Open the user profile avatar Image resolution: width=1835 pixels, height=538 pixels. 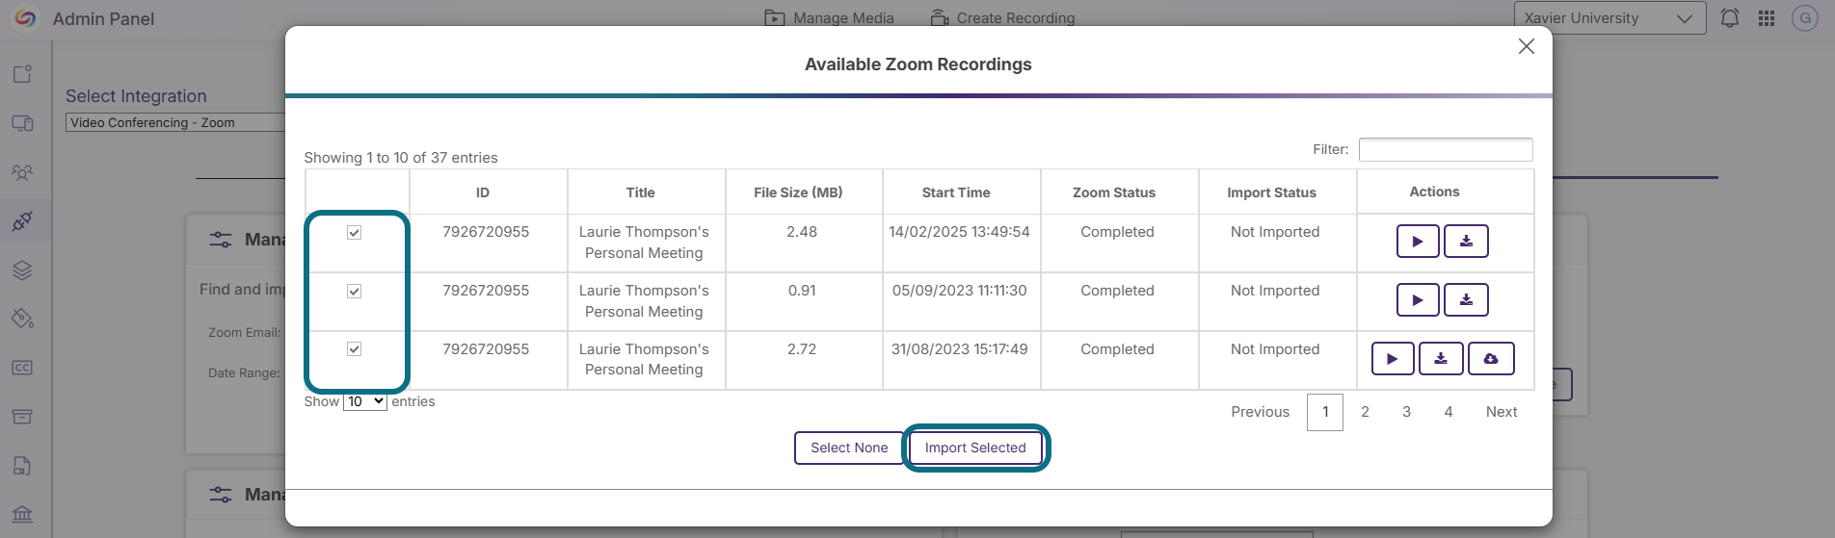click(1804, 18)
